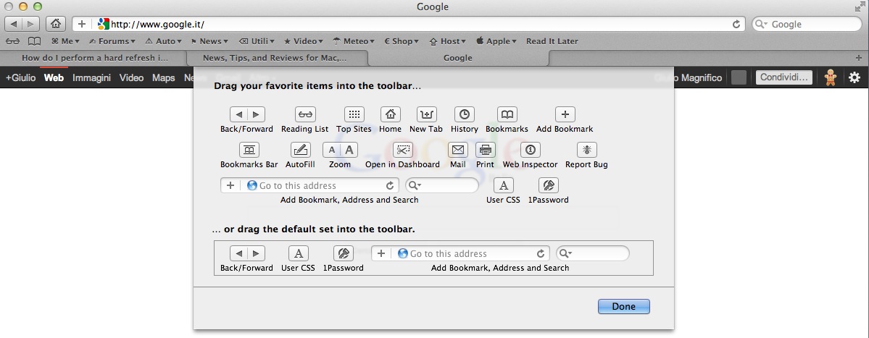Click the Open in Dashboard scissors icon

(403, 150)
